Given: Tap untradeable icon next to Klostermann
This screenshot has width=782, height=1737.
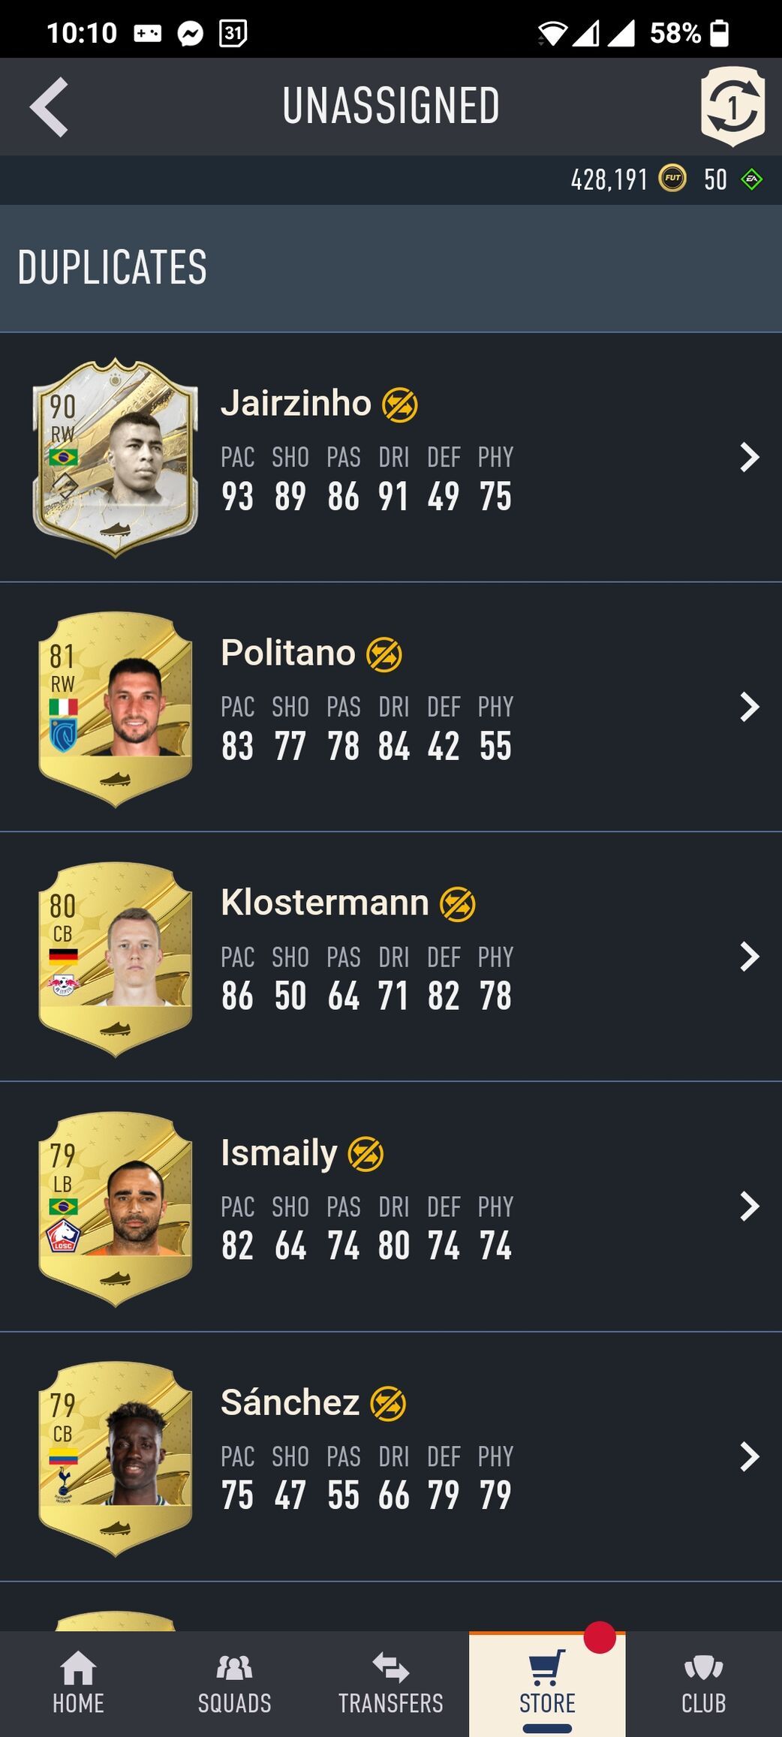Looking at the screenshot, I should [458, 904].
